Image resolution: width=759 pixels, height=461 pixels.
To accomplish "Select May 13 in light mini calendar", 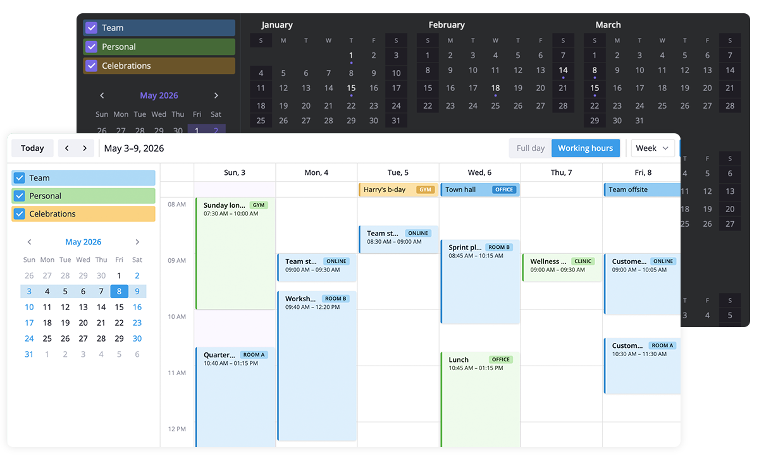I will point(83,307).
